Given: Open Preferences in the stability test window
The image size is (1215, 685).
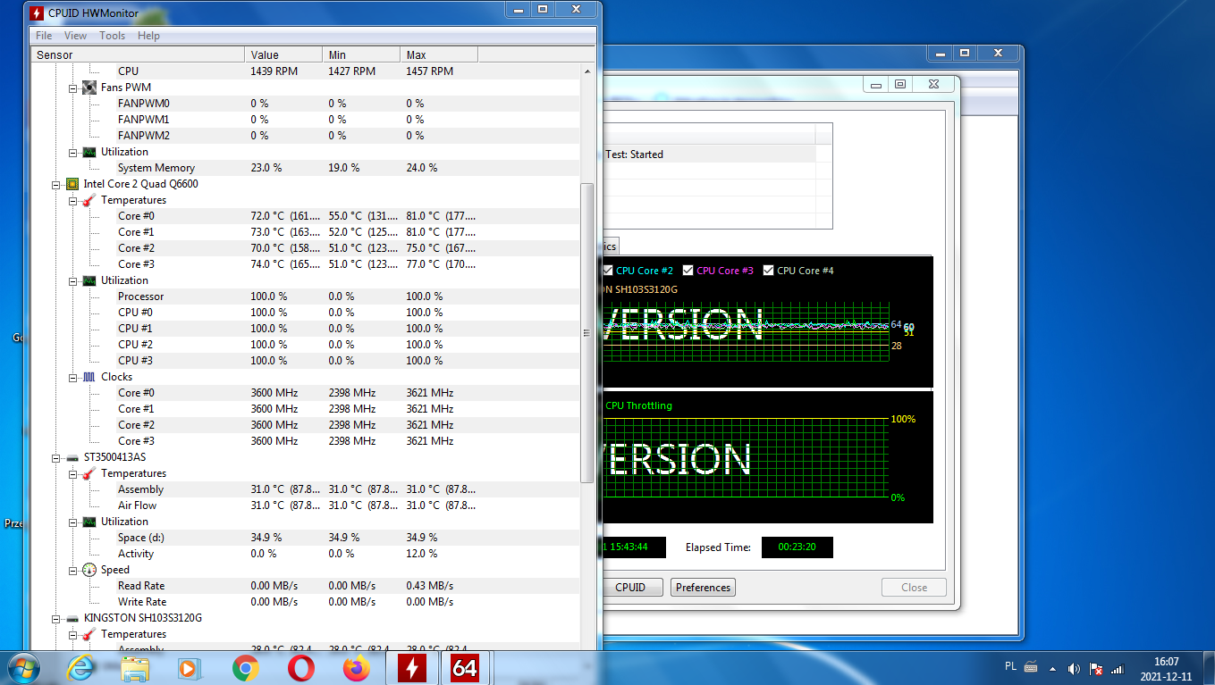Looking at the screenshot, I should point(703,588).
